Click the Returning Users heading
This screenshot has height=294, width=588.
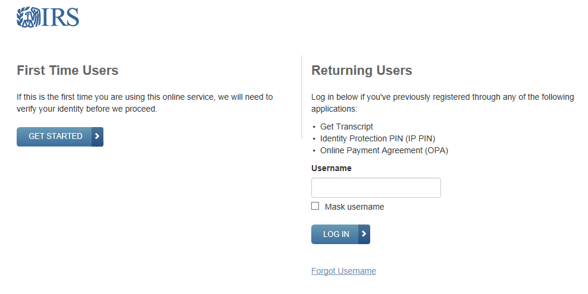(x=361, y=71)
